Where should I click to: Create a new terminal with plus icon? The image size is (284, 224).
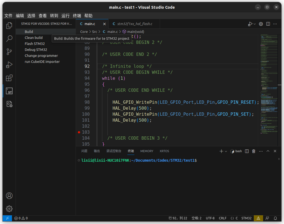[221, 151]
